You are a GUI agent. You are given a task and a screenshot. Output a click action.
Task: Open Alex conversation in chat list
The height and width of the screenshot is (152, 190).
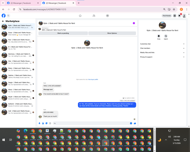[18, 62]
